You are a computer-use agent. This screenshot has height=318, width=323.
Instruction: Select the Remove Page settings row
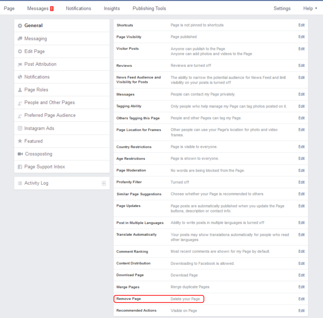coord(159,299)
